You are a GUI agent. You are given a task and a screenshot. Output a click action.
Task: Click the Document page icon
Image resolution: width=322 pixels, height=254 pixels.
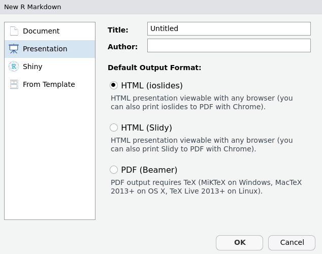point(14,31)
